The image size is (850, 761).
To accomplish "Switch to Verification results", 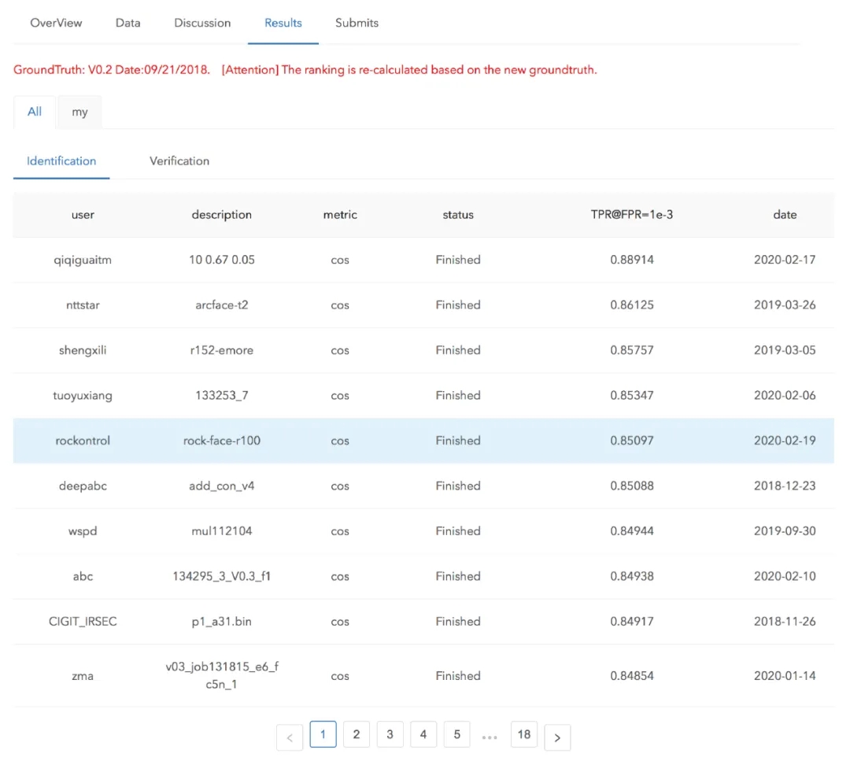I will pos(179,161).
